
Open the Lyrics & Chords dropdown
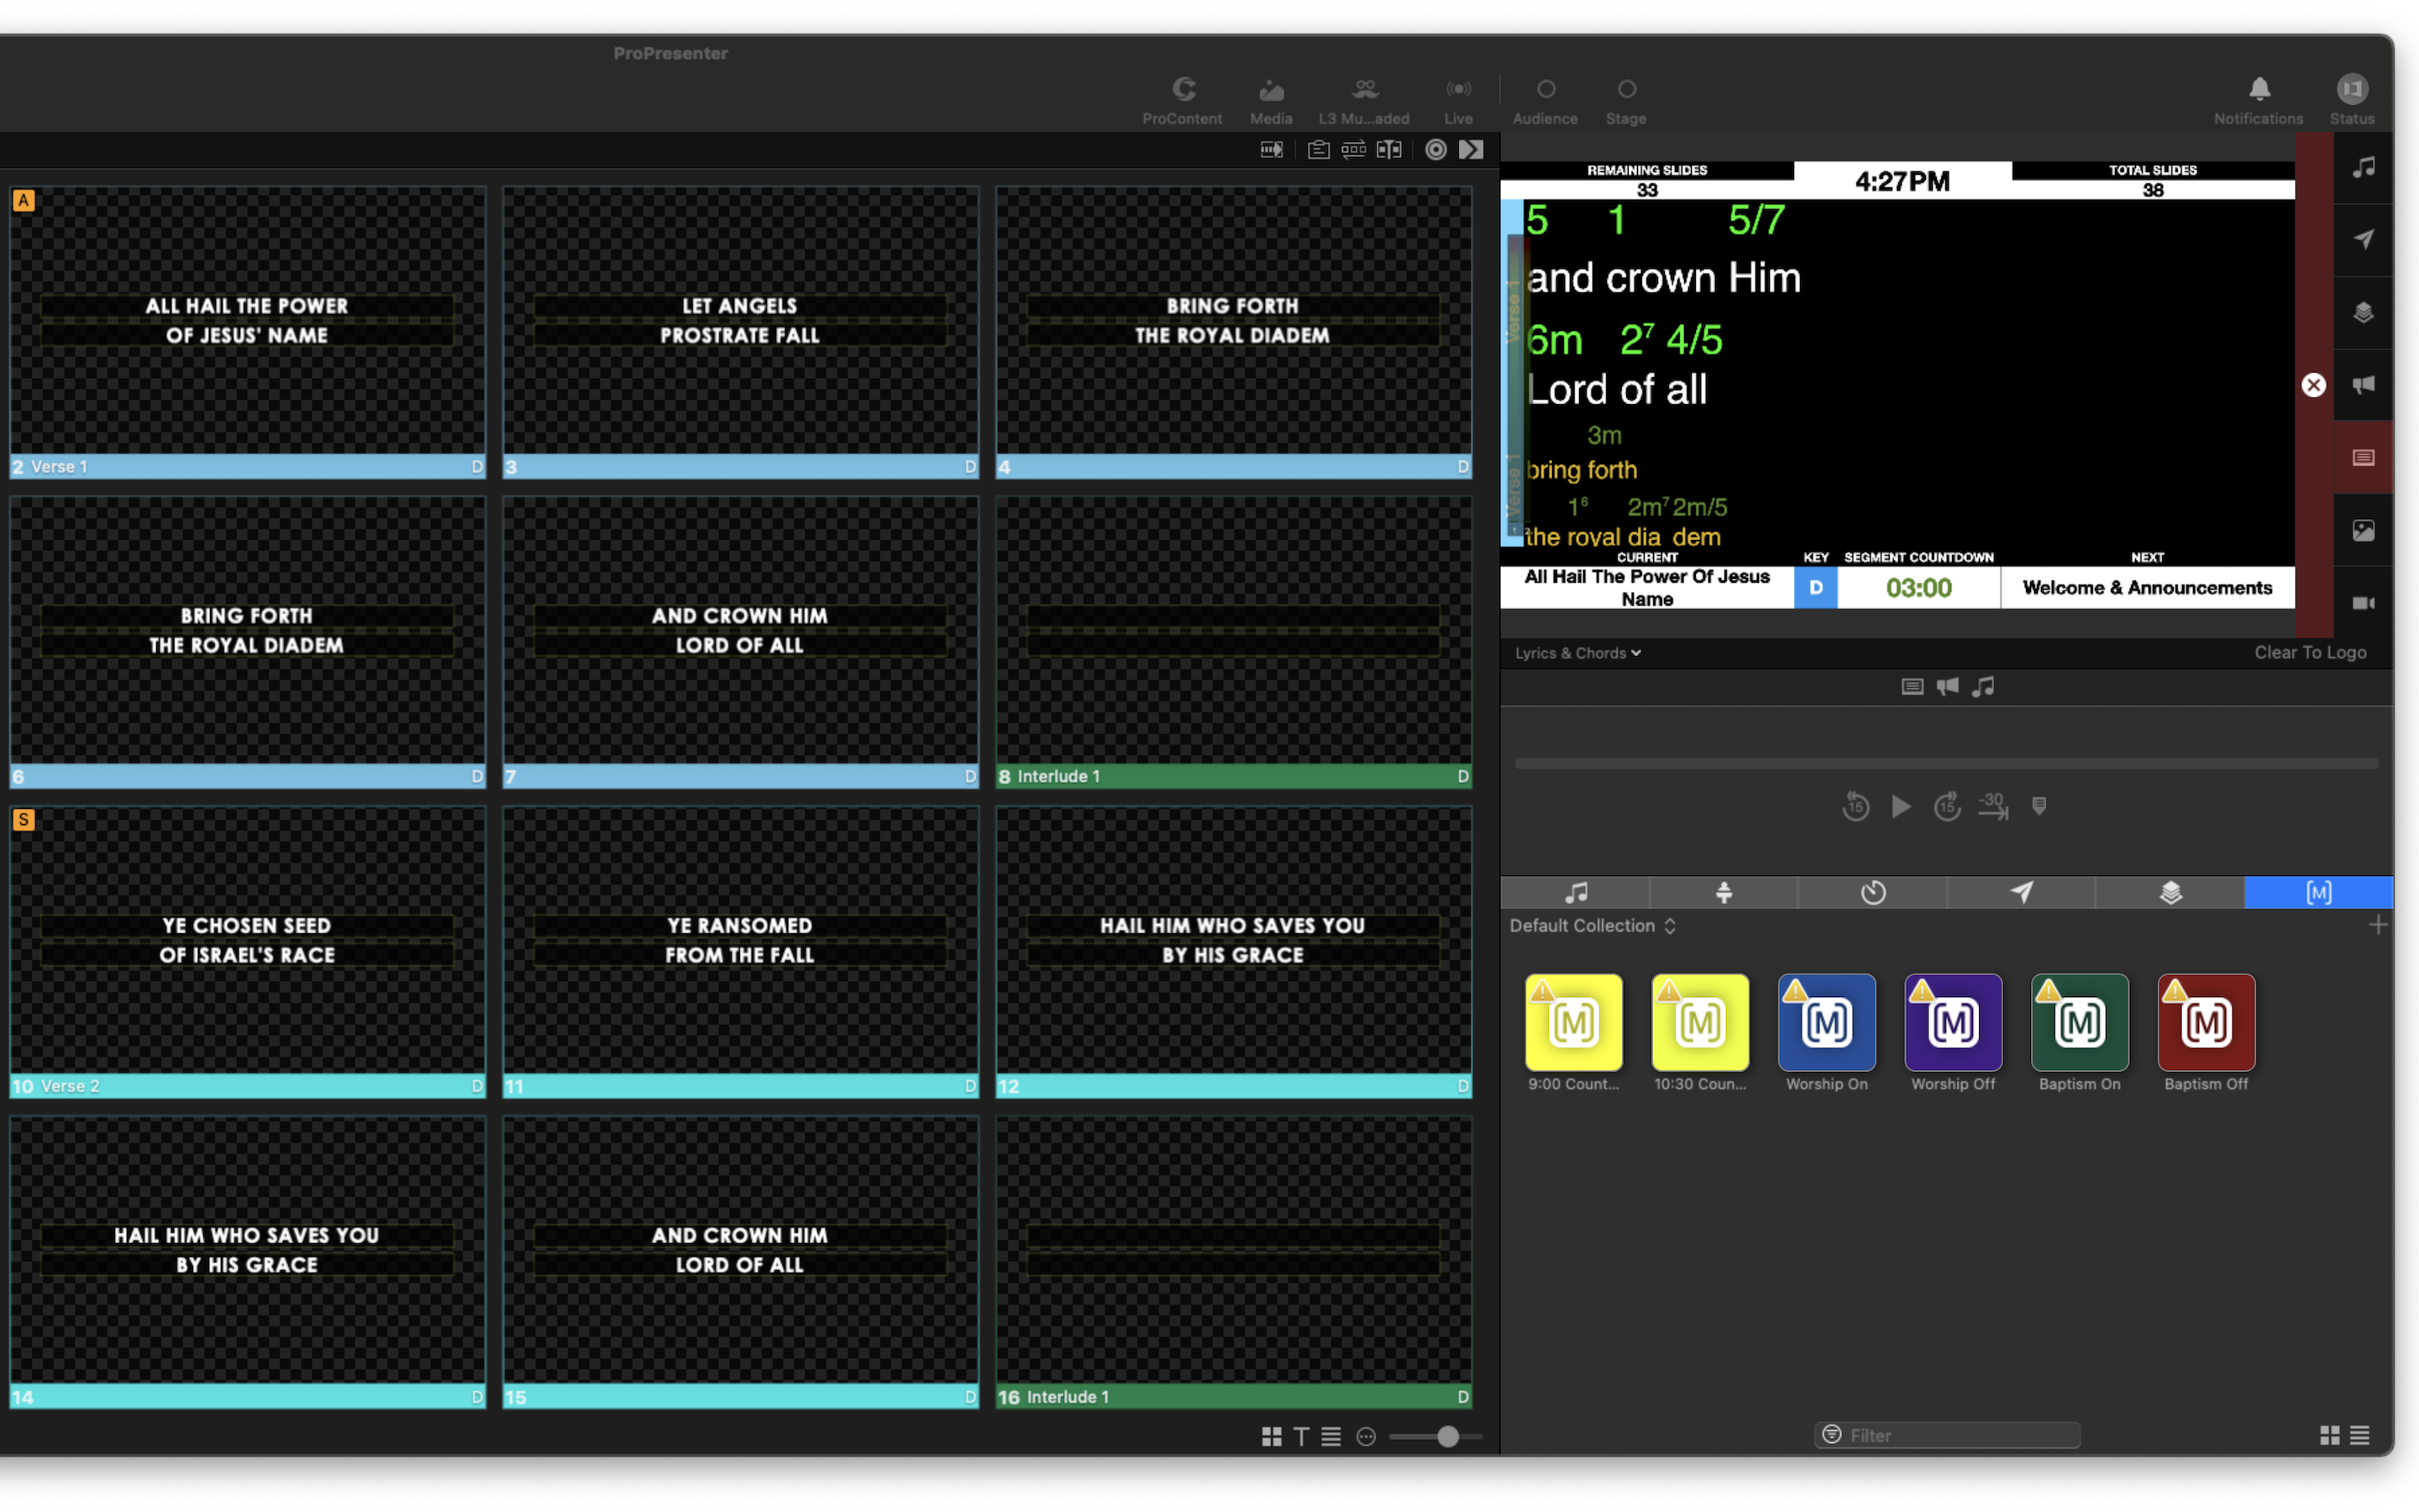pos(1576,652)
